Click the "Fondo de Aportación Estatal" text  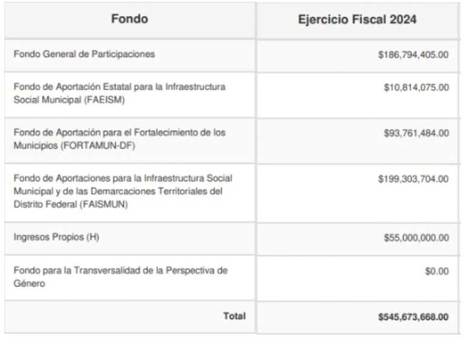67,87
